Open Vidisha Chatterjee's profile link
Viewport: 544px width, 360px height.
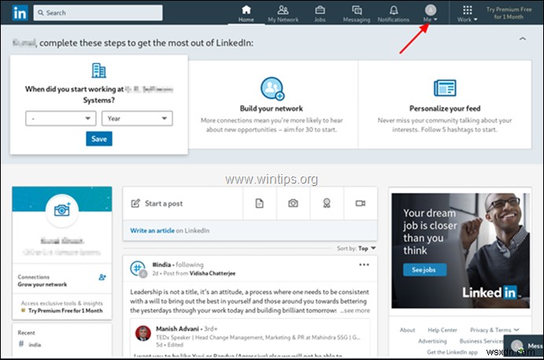(213, 273)
